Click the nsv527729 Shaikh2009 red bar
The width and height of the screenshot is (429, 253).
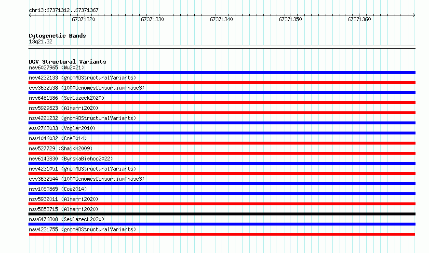tap(222, 153)
